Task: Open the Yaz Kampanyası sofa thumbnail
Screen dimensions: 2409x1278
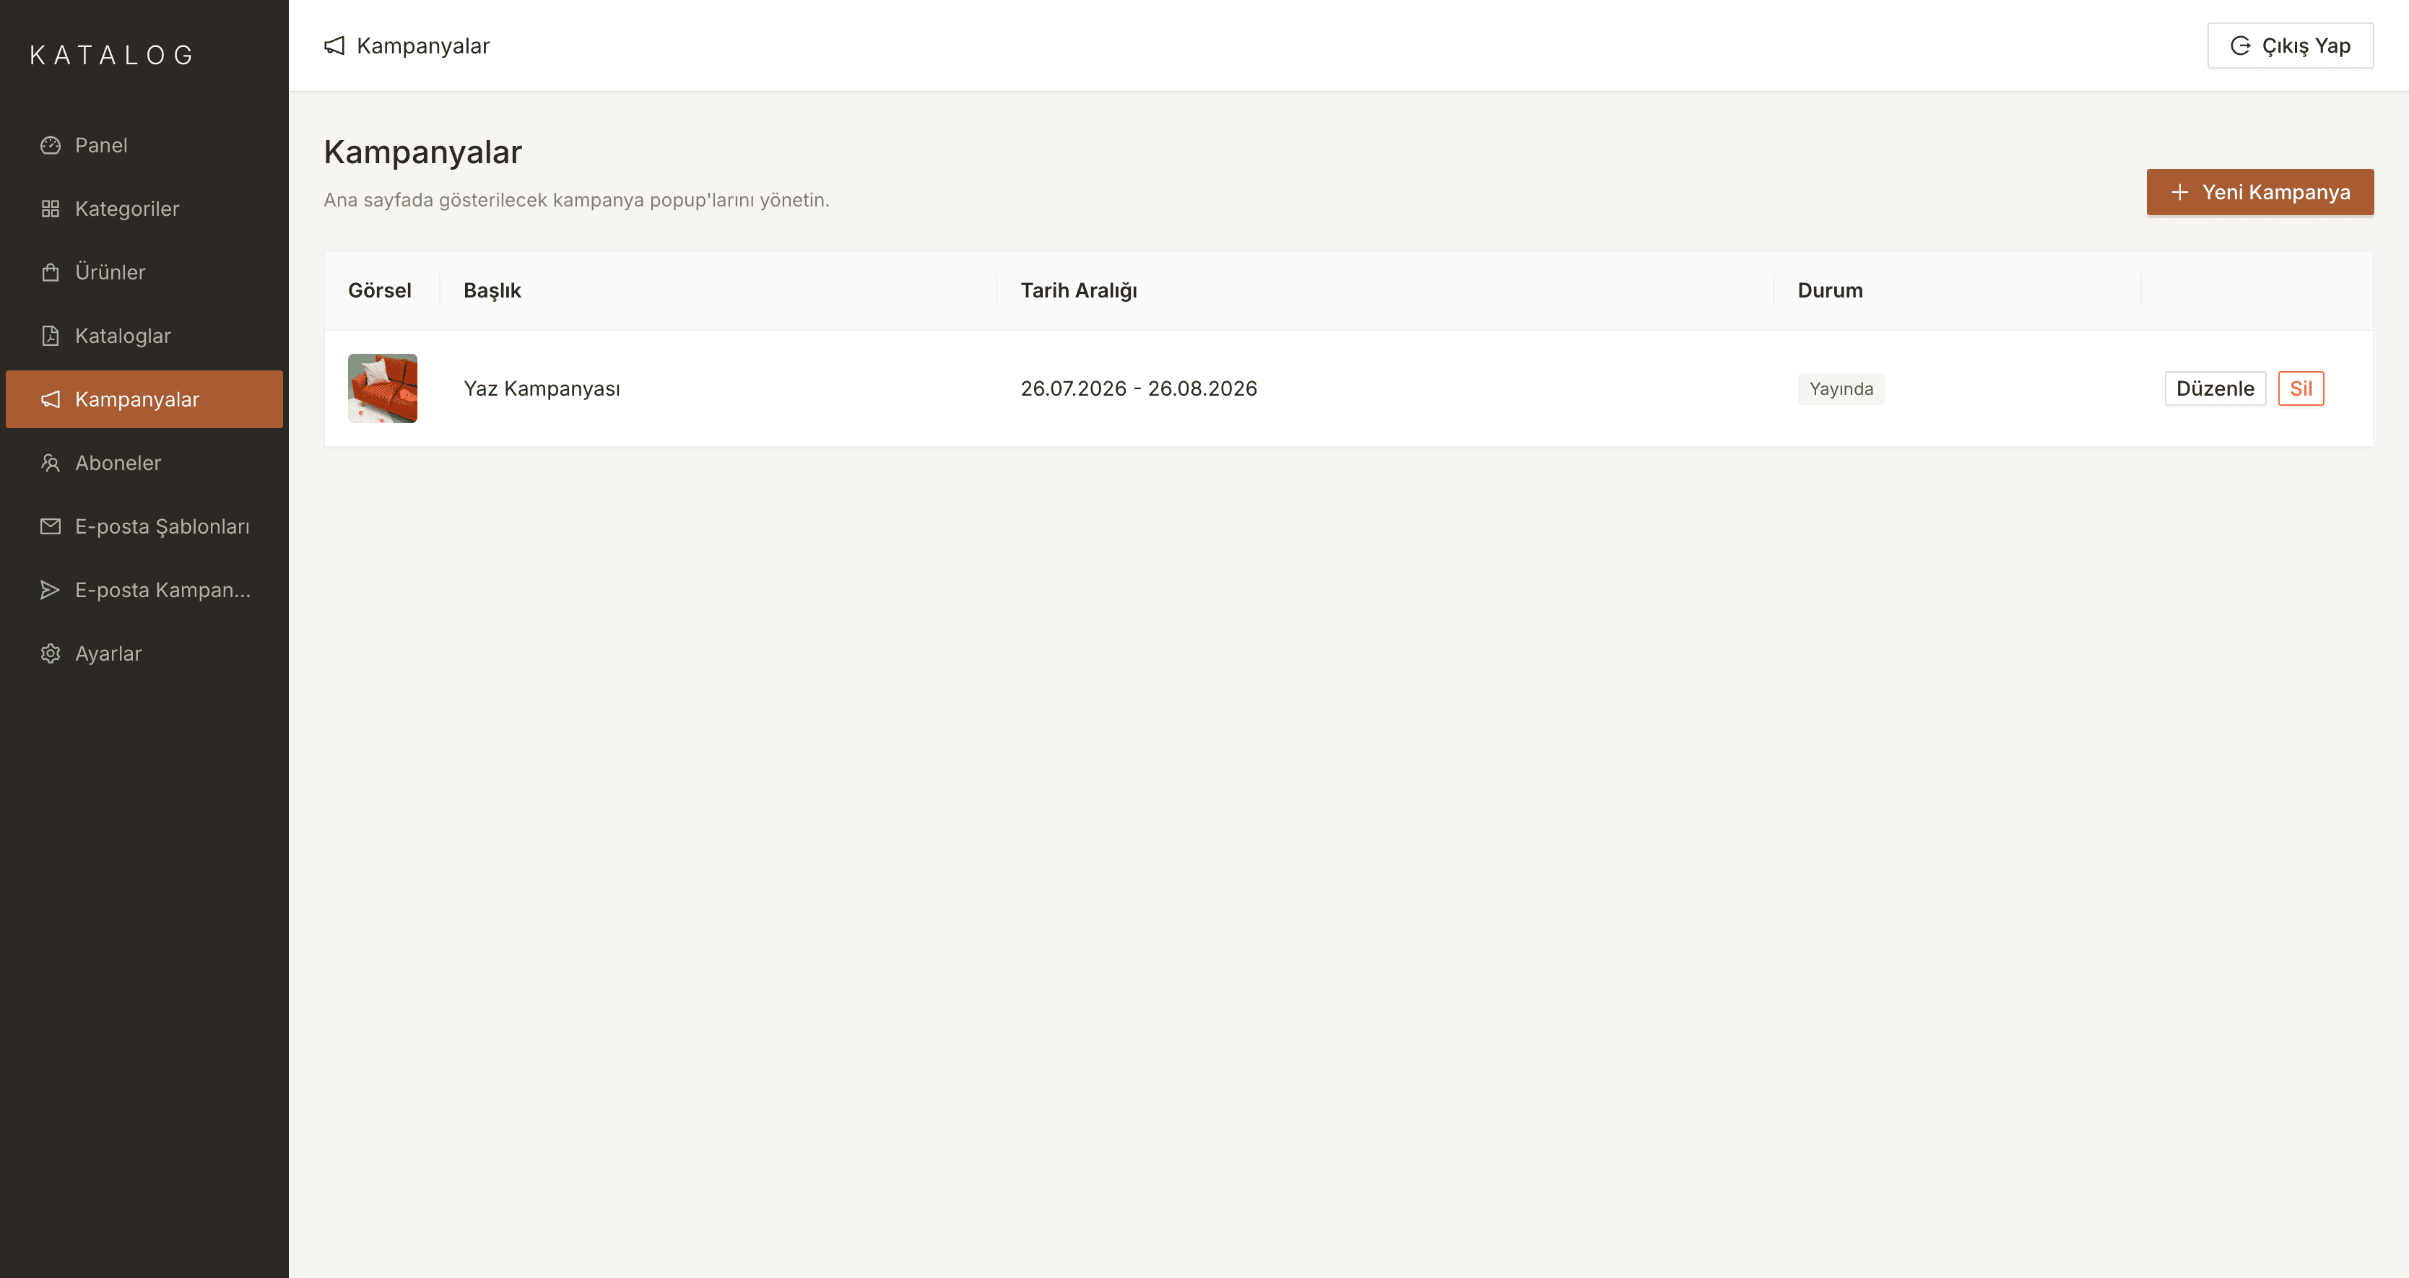Action: (x=383, y=388)
